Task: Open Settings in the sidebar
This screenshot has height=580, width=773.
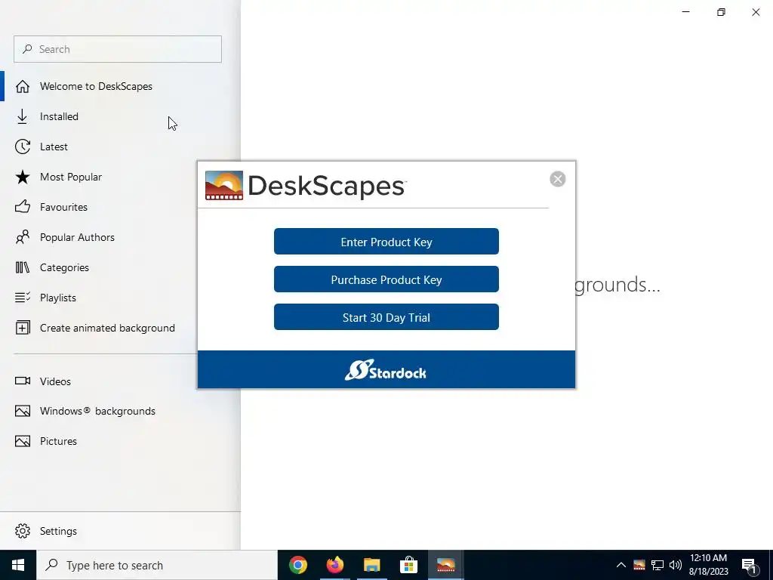Action: [x=120, y=531]
